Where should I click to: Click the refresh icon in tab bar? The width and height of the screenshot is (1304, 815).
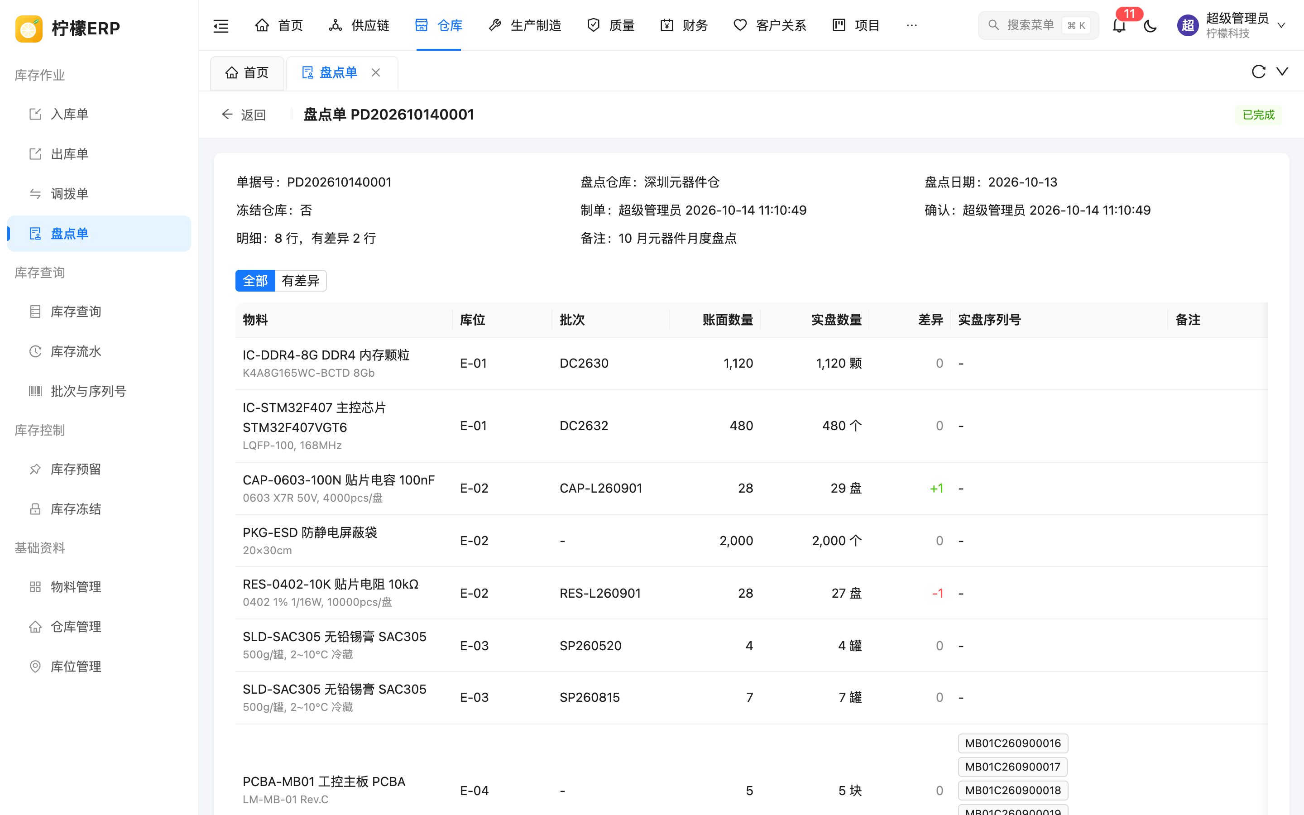coord(1258,72)
